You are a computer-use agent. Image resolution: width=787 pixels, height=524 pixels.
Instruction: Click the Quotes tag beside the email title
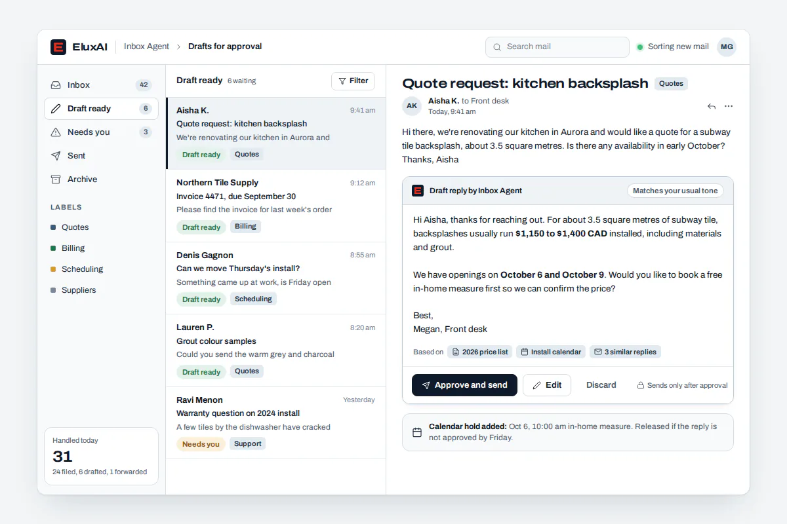671,84
